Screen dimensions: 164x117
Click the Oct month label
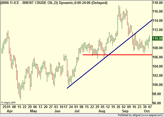[x=147, y=111]
